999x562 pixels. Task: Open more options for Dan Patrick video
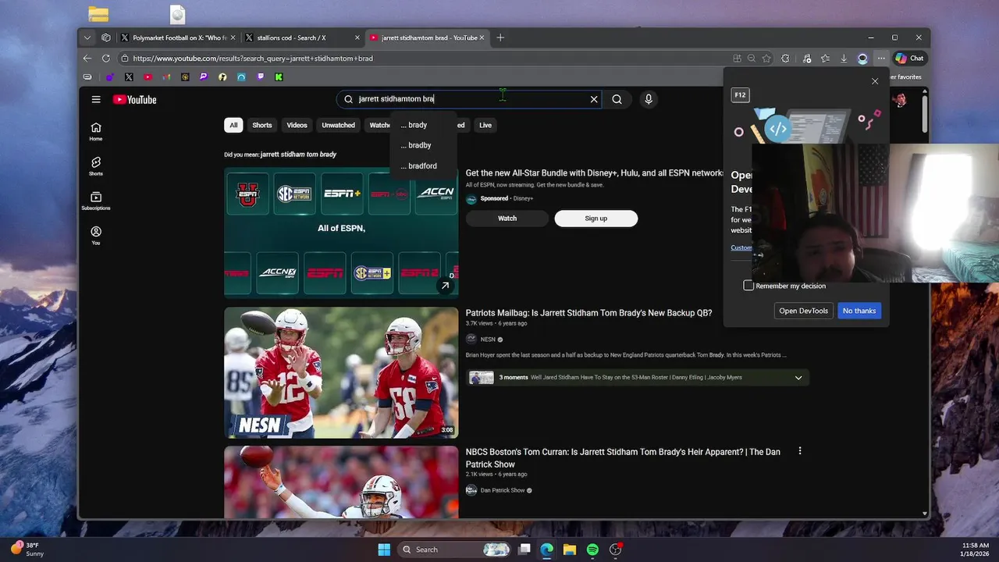point(799,451)
